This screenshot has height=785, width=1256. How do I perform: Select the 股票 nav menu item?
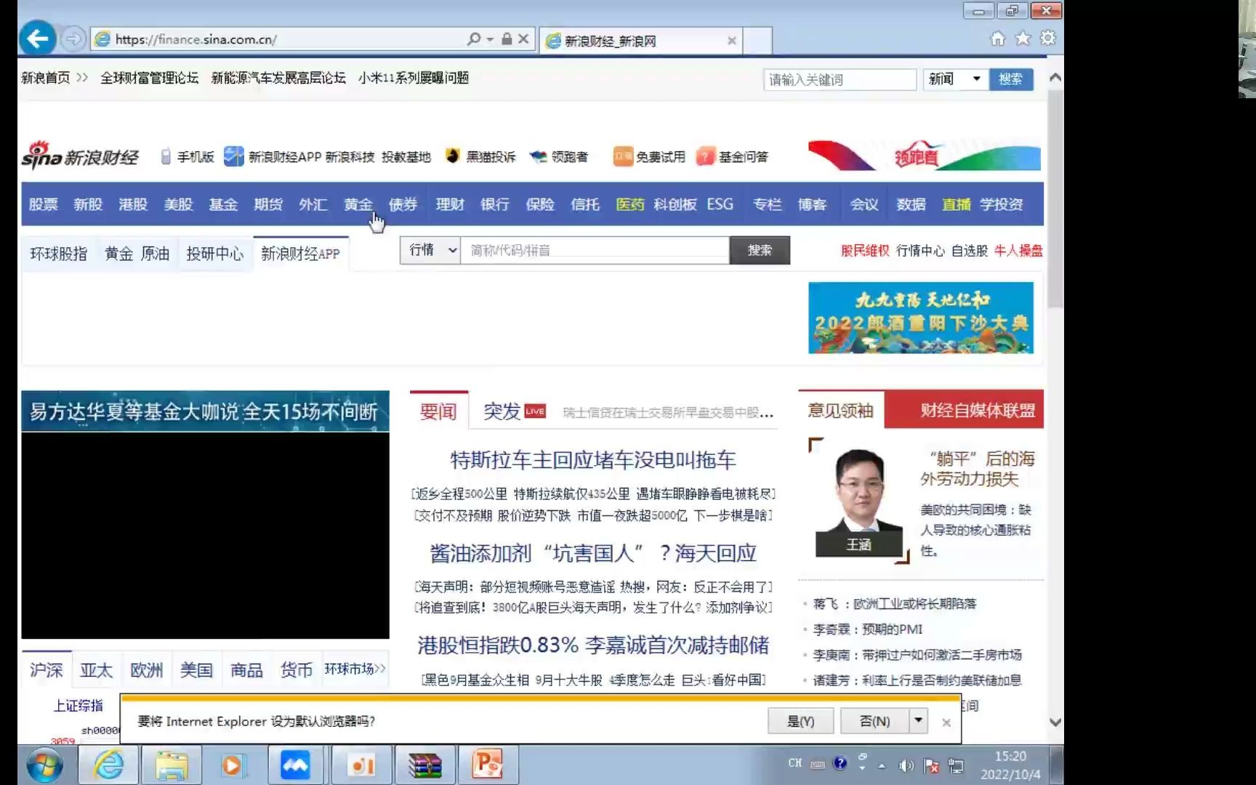44,204
